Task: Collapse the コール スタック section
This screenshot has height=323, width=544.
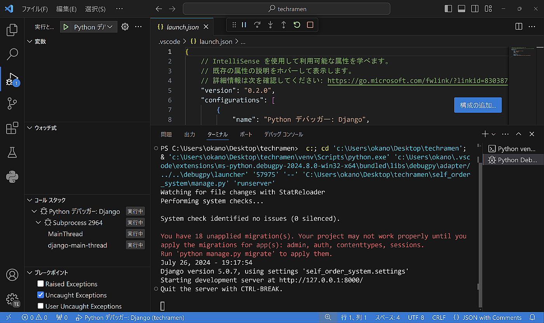Action: point(30,200)
